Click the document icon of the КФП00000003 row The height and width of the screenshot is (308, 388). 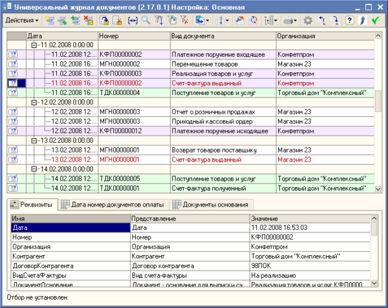tap(13, 74)
